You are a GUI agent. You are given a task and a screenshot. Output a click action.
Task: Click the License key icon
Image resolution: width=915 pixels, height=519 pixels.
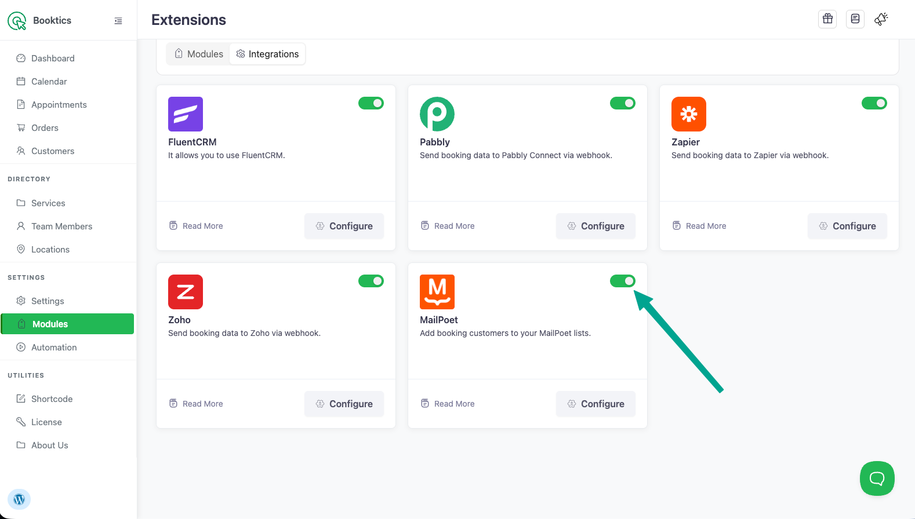[x=21, y=422]
